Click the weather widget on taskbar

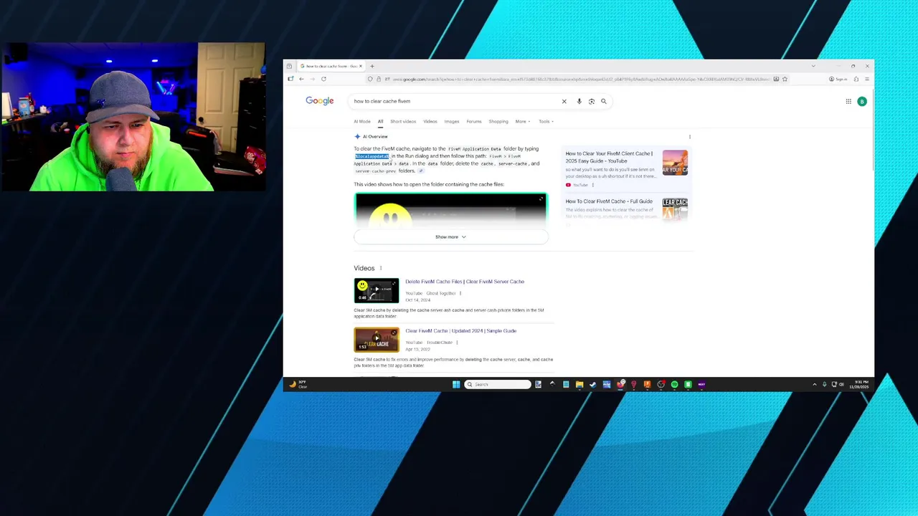tap(298, 384)
